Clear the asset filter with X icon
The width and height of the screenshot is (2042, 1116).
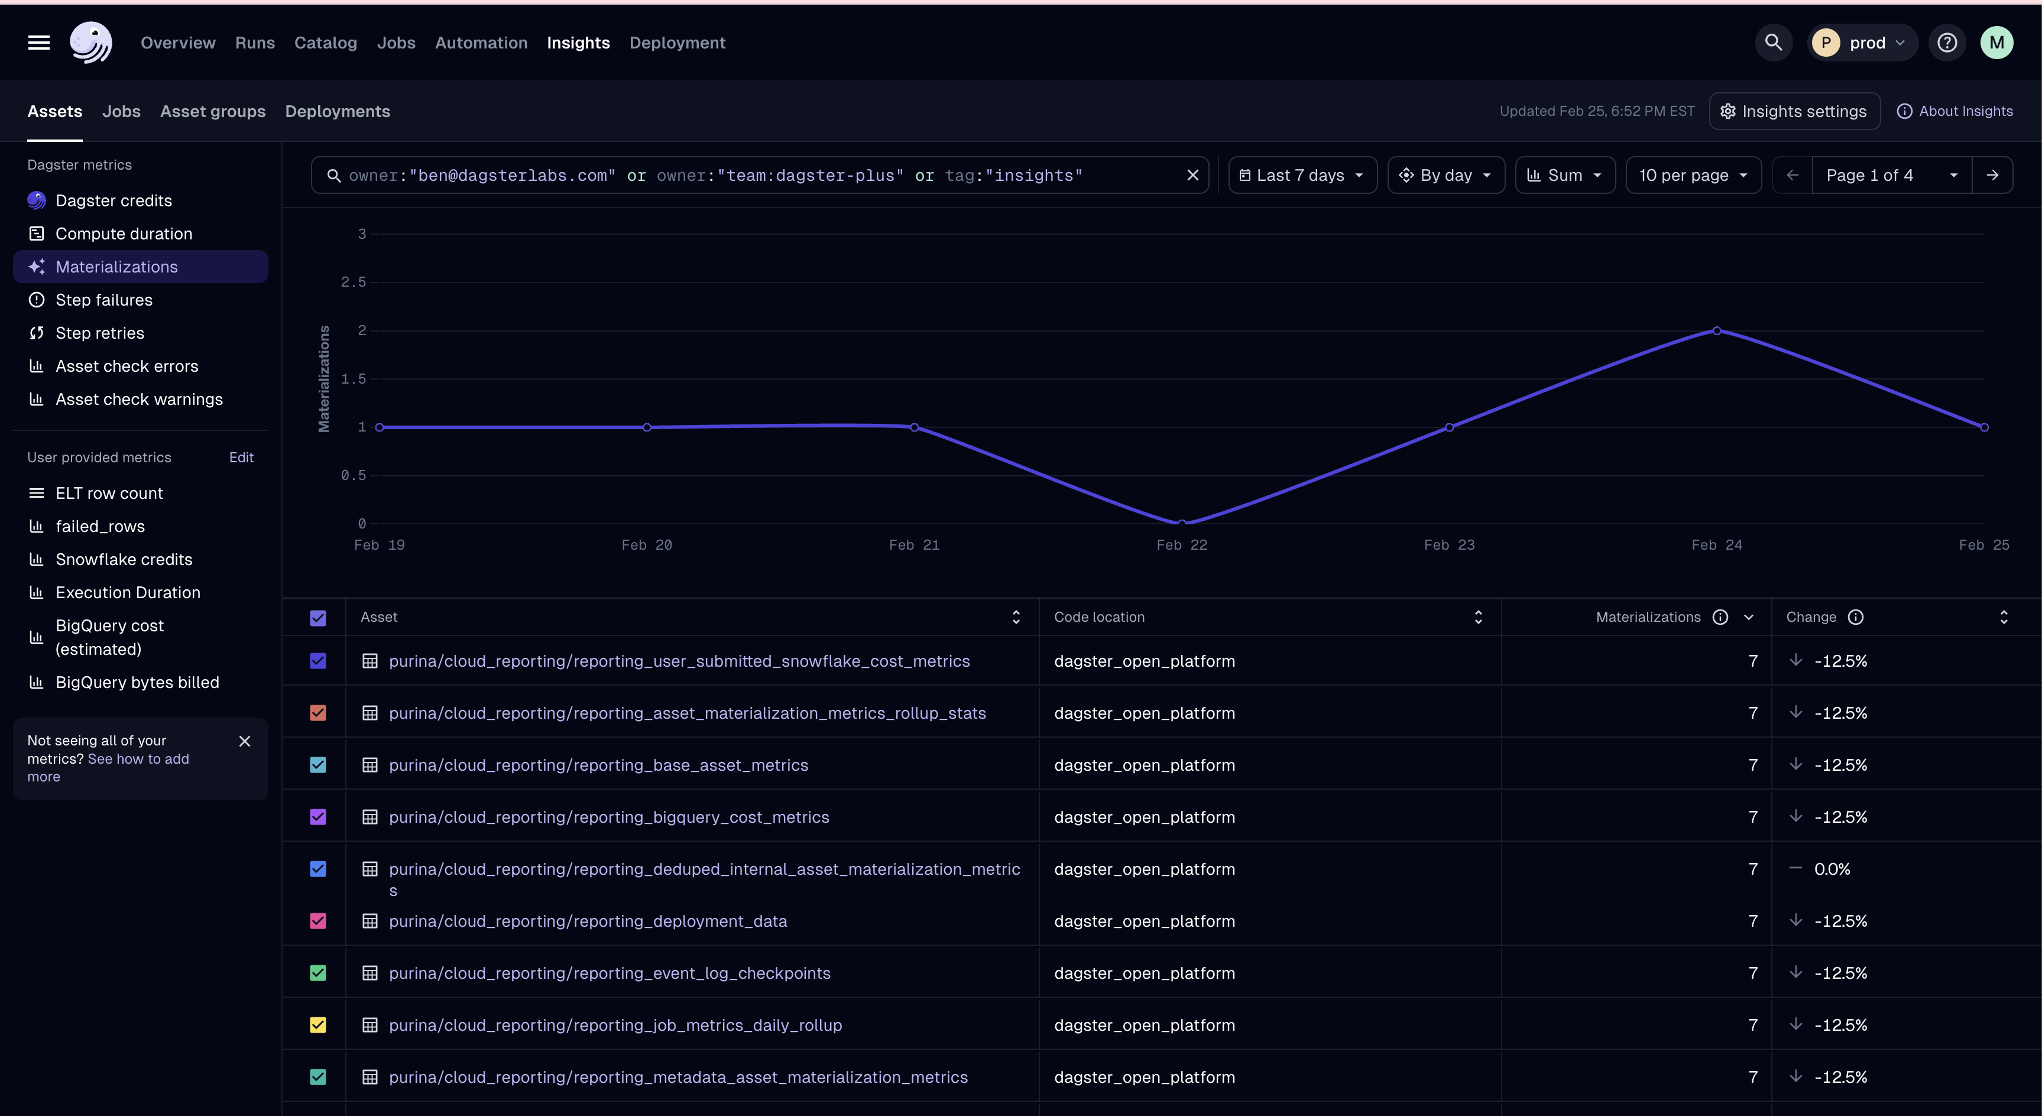(1192, 175)
